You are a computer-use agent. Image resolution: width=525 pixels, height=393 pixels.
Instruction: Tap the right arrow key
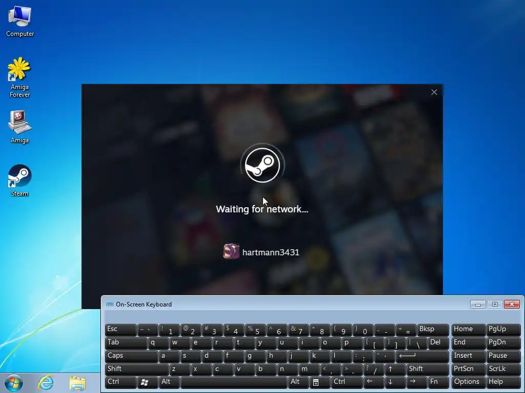(x=417, y=382)
